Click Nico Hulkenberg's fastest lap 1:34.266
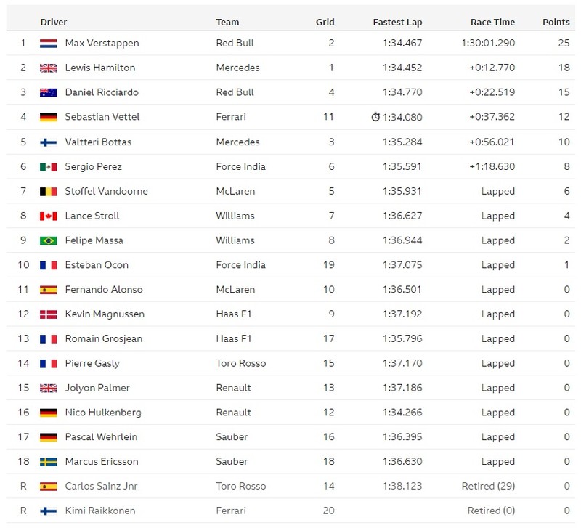581x528 pixels. [x=402, y=413]
